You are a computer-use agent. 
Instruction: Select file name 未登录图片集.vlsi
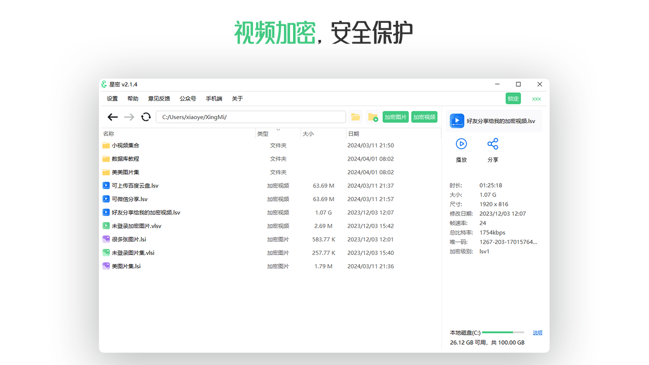133,252
